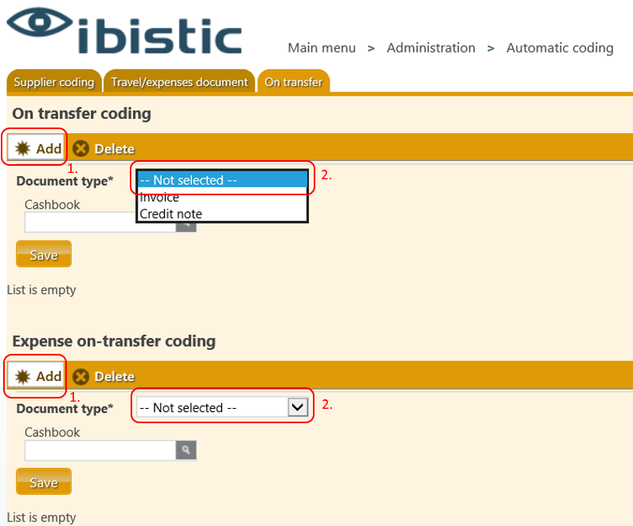Click Delete under On transfer coding
This screenshot has width=633, height=526.
pos(104,149)
